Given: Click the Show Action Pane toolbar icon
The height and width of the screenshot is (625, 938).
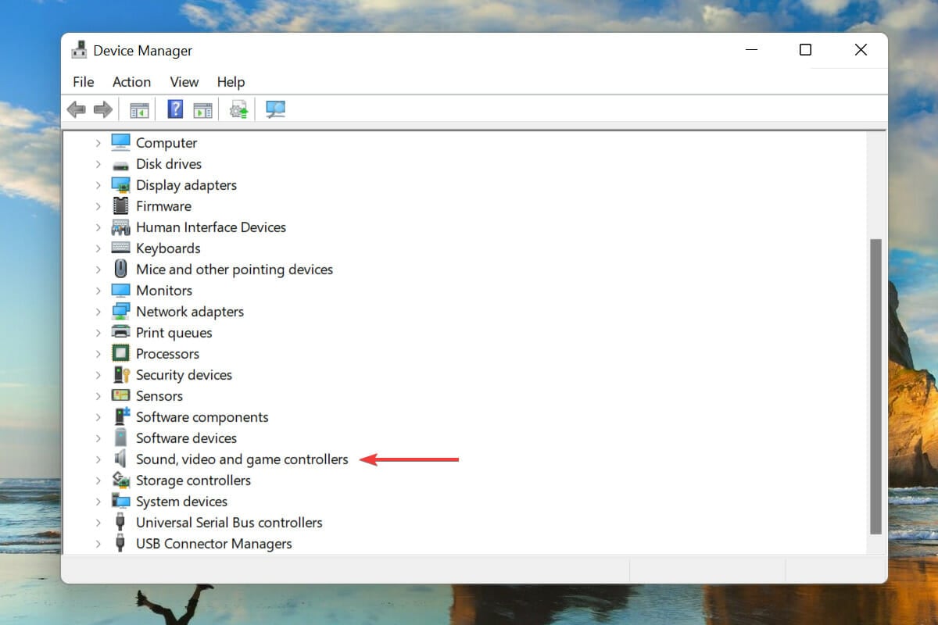Looking at the screenshot, I should pos(205,109).
